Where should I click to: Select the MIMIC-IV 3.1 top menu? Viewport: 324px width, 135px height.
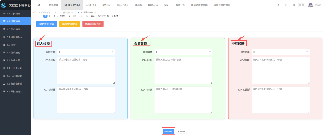click(x=72, y=5)
